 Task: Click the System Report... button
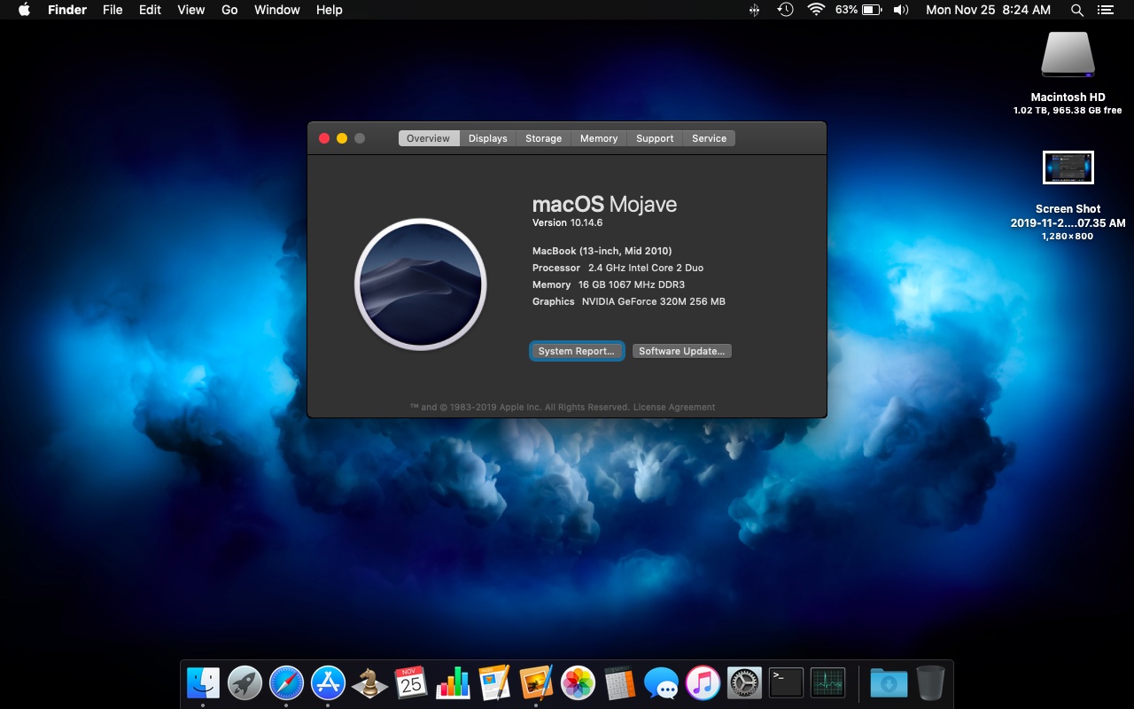(x=577, y=351)
